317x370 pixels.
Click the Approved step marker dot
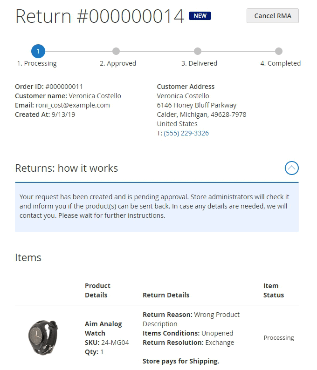point(116,51)
